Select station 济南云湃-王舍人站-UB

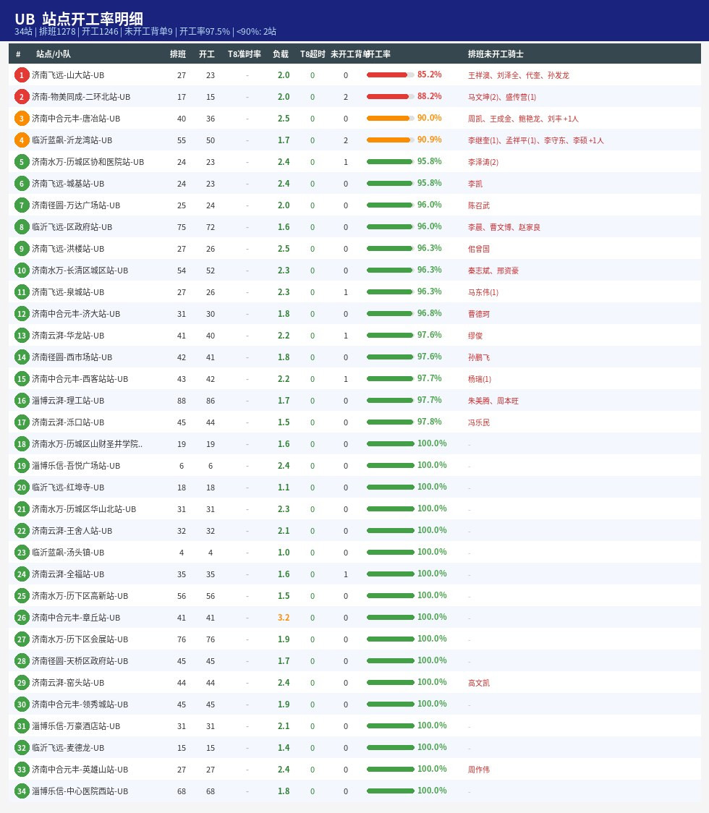[x=72, y=531]
